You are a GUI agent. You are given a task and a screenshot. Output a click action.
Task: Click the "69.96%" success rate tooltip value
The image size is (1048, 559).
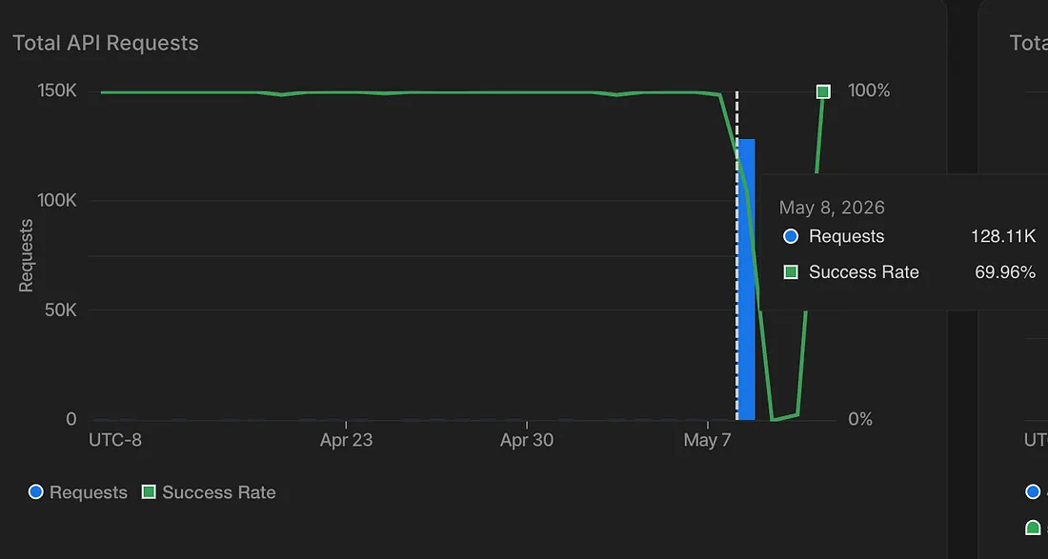(1005, 272)
